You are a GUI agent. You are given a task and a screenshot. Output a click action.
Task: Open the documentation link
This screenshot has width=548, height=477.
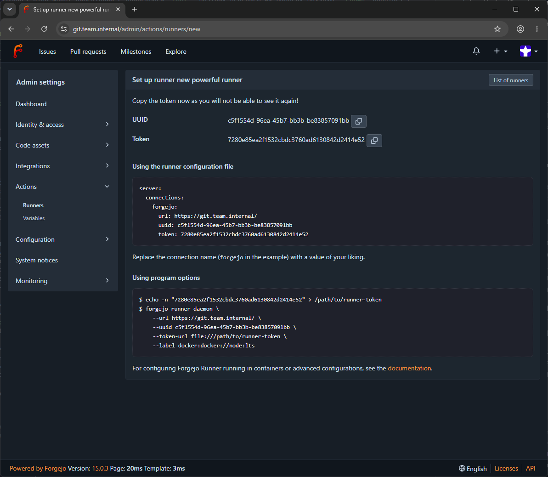(409, 368)
